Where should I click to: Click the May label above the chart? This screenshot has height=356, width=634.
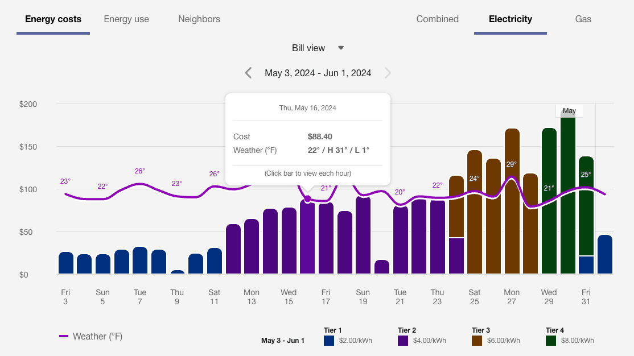[569, 111]
